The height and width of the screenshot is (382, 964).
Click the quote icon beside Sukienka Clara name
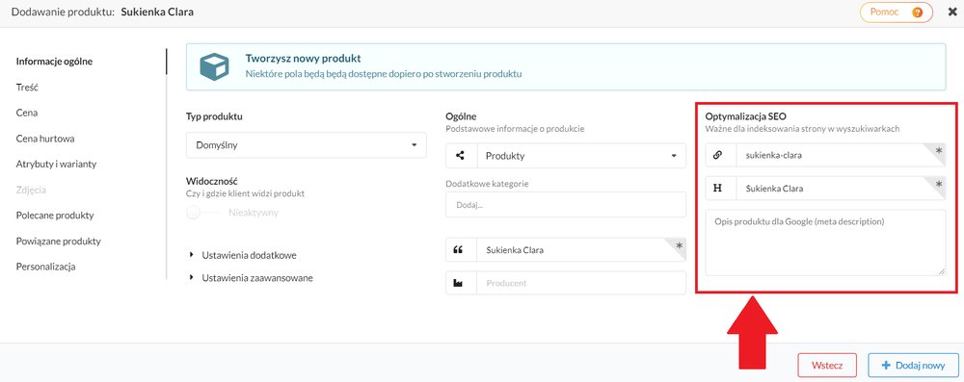[457, 250]
